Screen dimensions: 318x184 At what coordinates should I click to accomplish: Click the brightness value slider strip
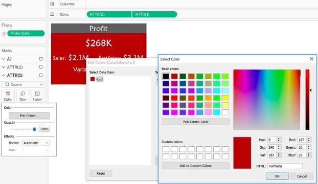(x=307, y=100)
